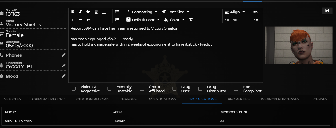Screen dimensions: 336x128
Task: Open the Align dropdown
Action: pyautogui.click(x=235, y=12)
